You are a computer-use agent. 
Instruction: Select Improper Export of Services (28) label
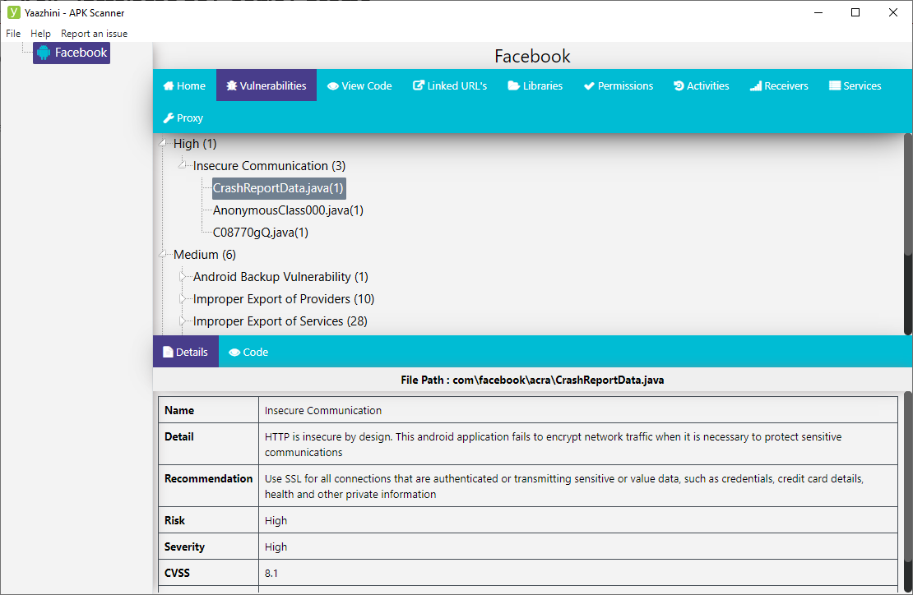click(280, 321)
